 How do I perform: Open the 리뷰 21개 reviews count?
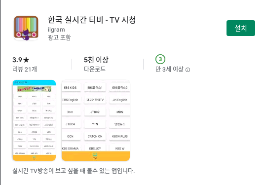25,69
